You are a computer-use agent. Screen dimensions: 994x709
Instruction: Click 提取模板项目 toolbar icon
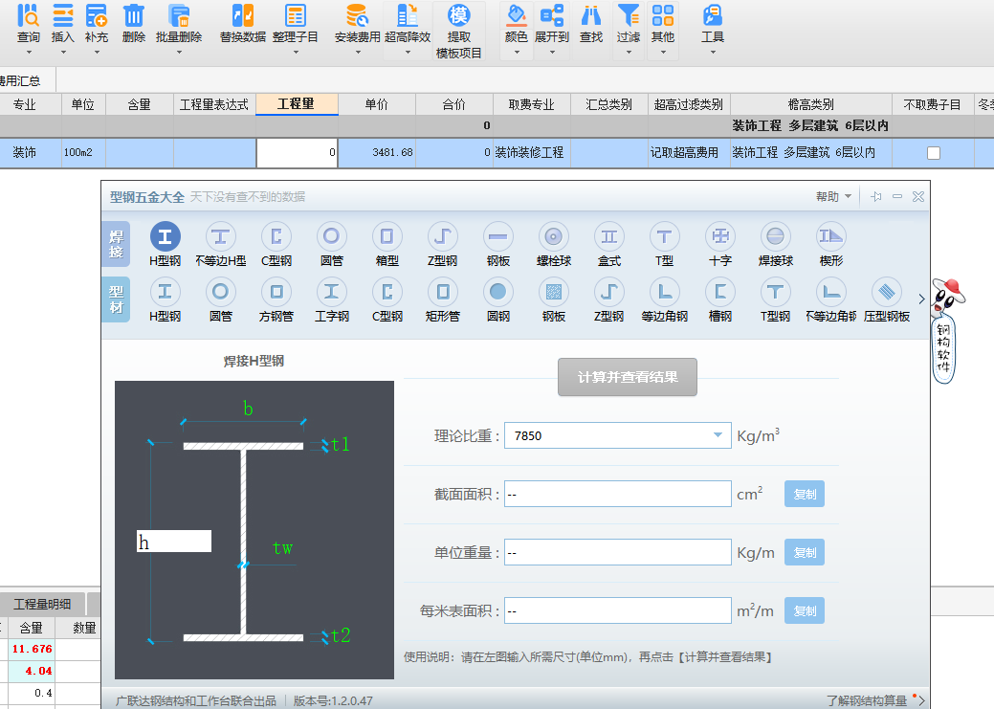pyautogui.click(x=458, y=15)
